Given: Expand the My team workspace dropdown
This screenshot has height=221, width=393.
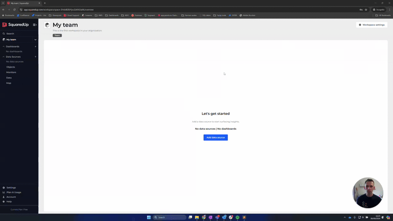Looking at the screenshot, I should (x=35, y=40).
